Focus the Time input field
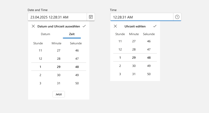This screenshot has height=113, width=209. [142, 17]
